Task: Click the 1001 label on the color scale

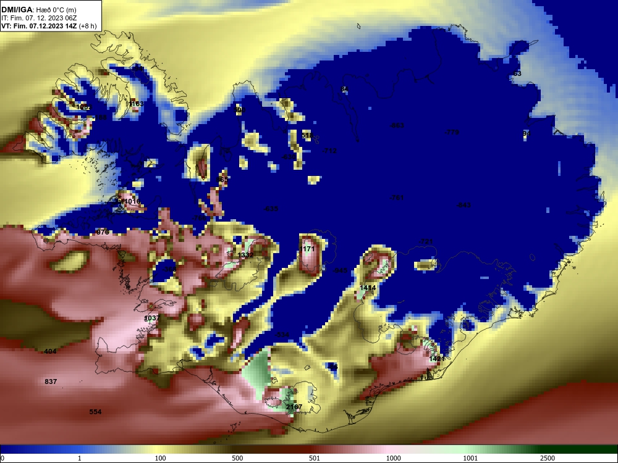Action: tap(470, 458)
